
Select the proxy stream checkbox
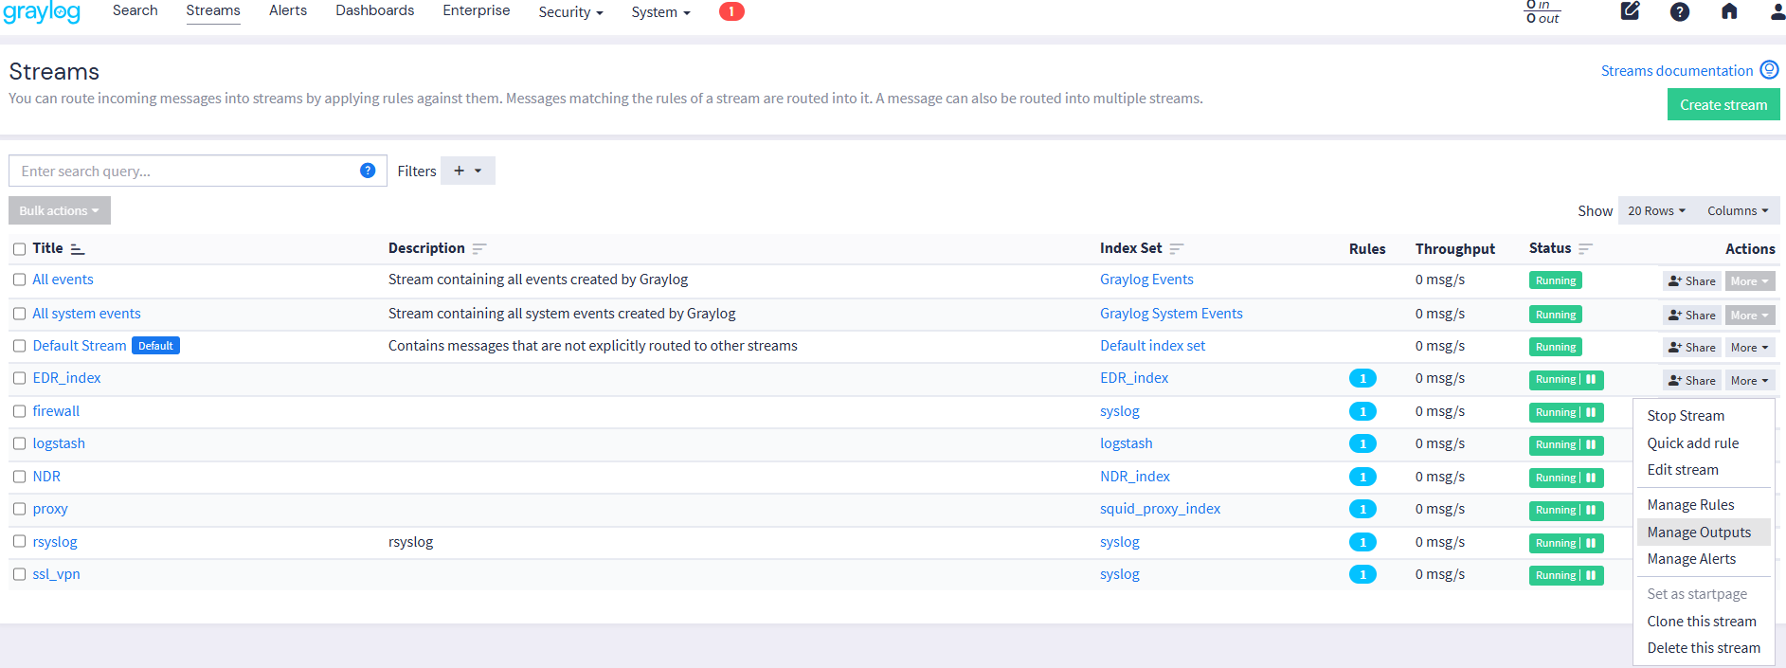coord(19,509)
